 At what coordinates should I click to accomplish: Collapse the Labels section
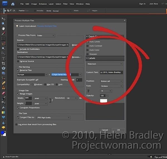click(x=87, y=58)
